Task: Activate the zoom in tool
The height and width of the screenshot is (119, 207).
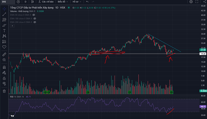Action: 4,60
